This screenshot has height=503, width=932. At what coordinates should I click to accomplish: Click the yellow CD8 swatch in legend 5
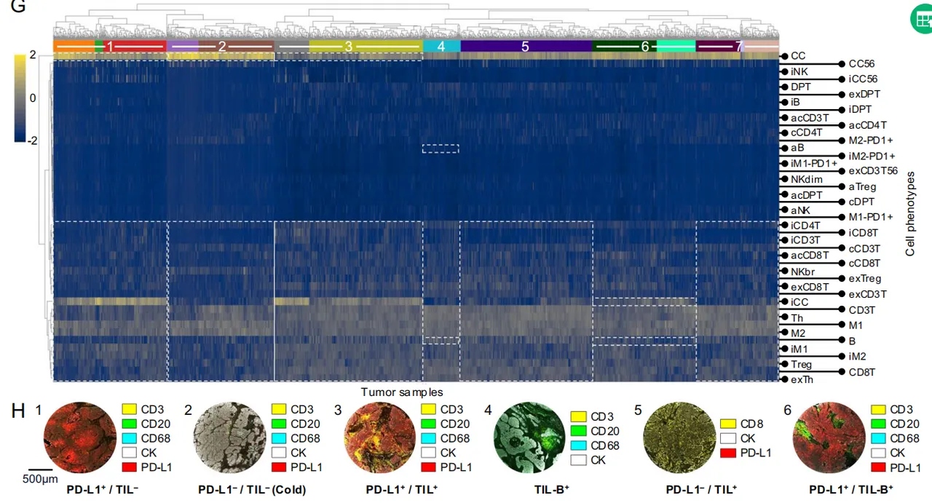pyautogui.click(x=728, y=424)
